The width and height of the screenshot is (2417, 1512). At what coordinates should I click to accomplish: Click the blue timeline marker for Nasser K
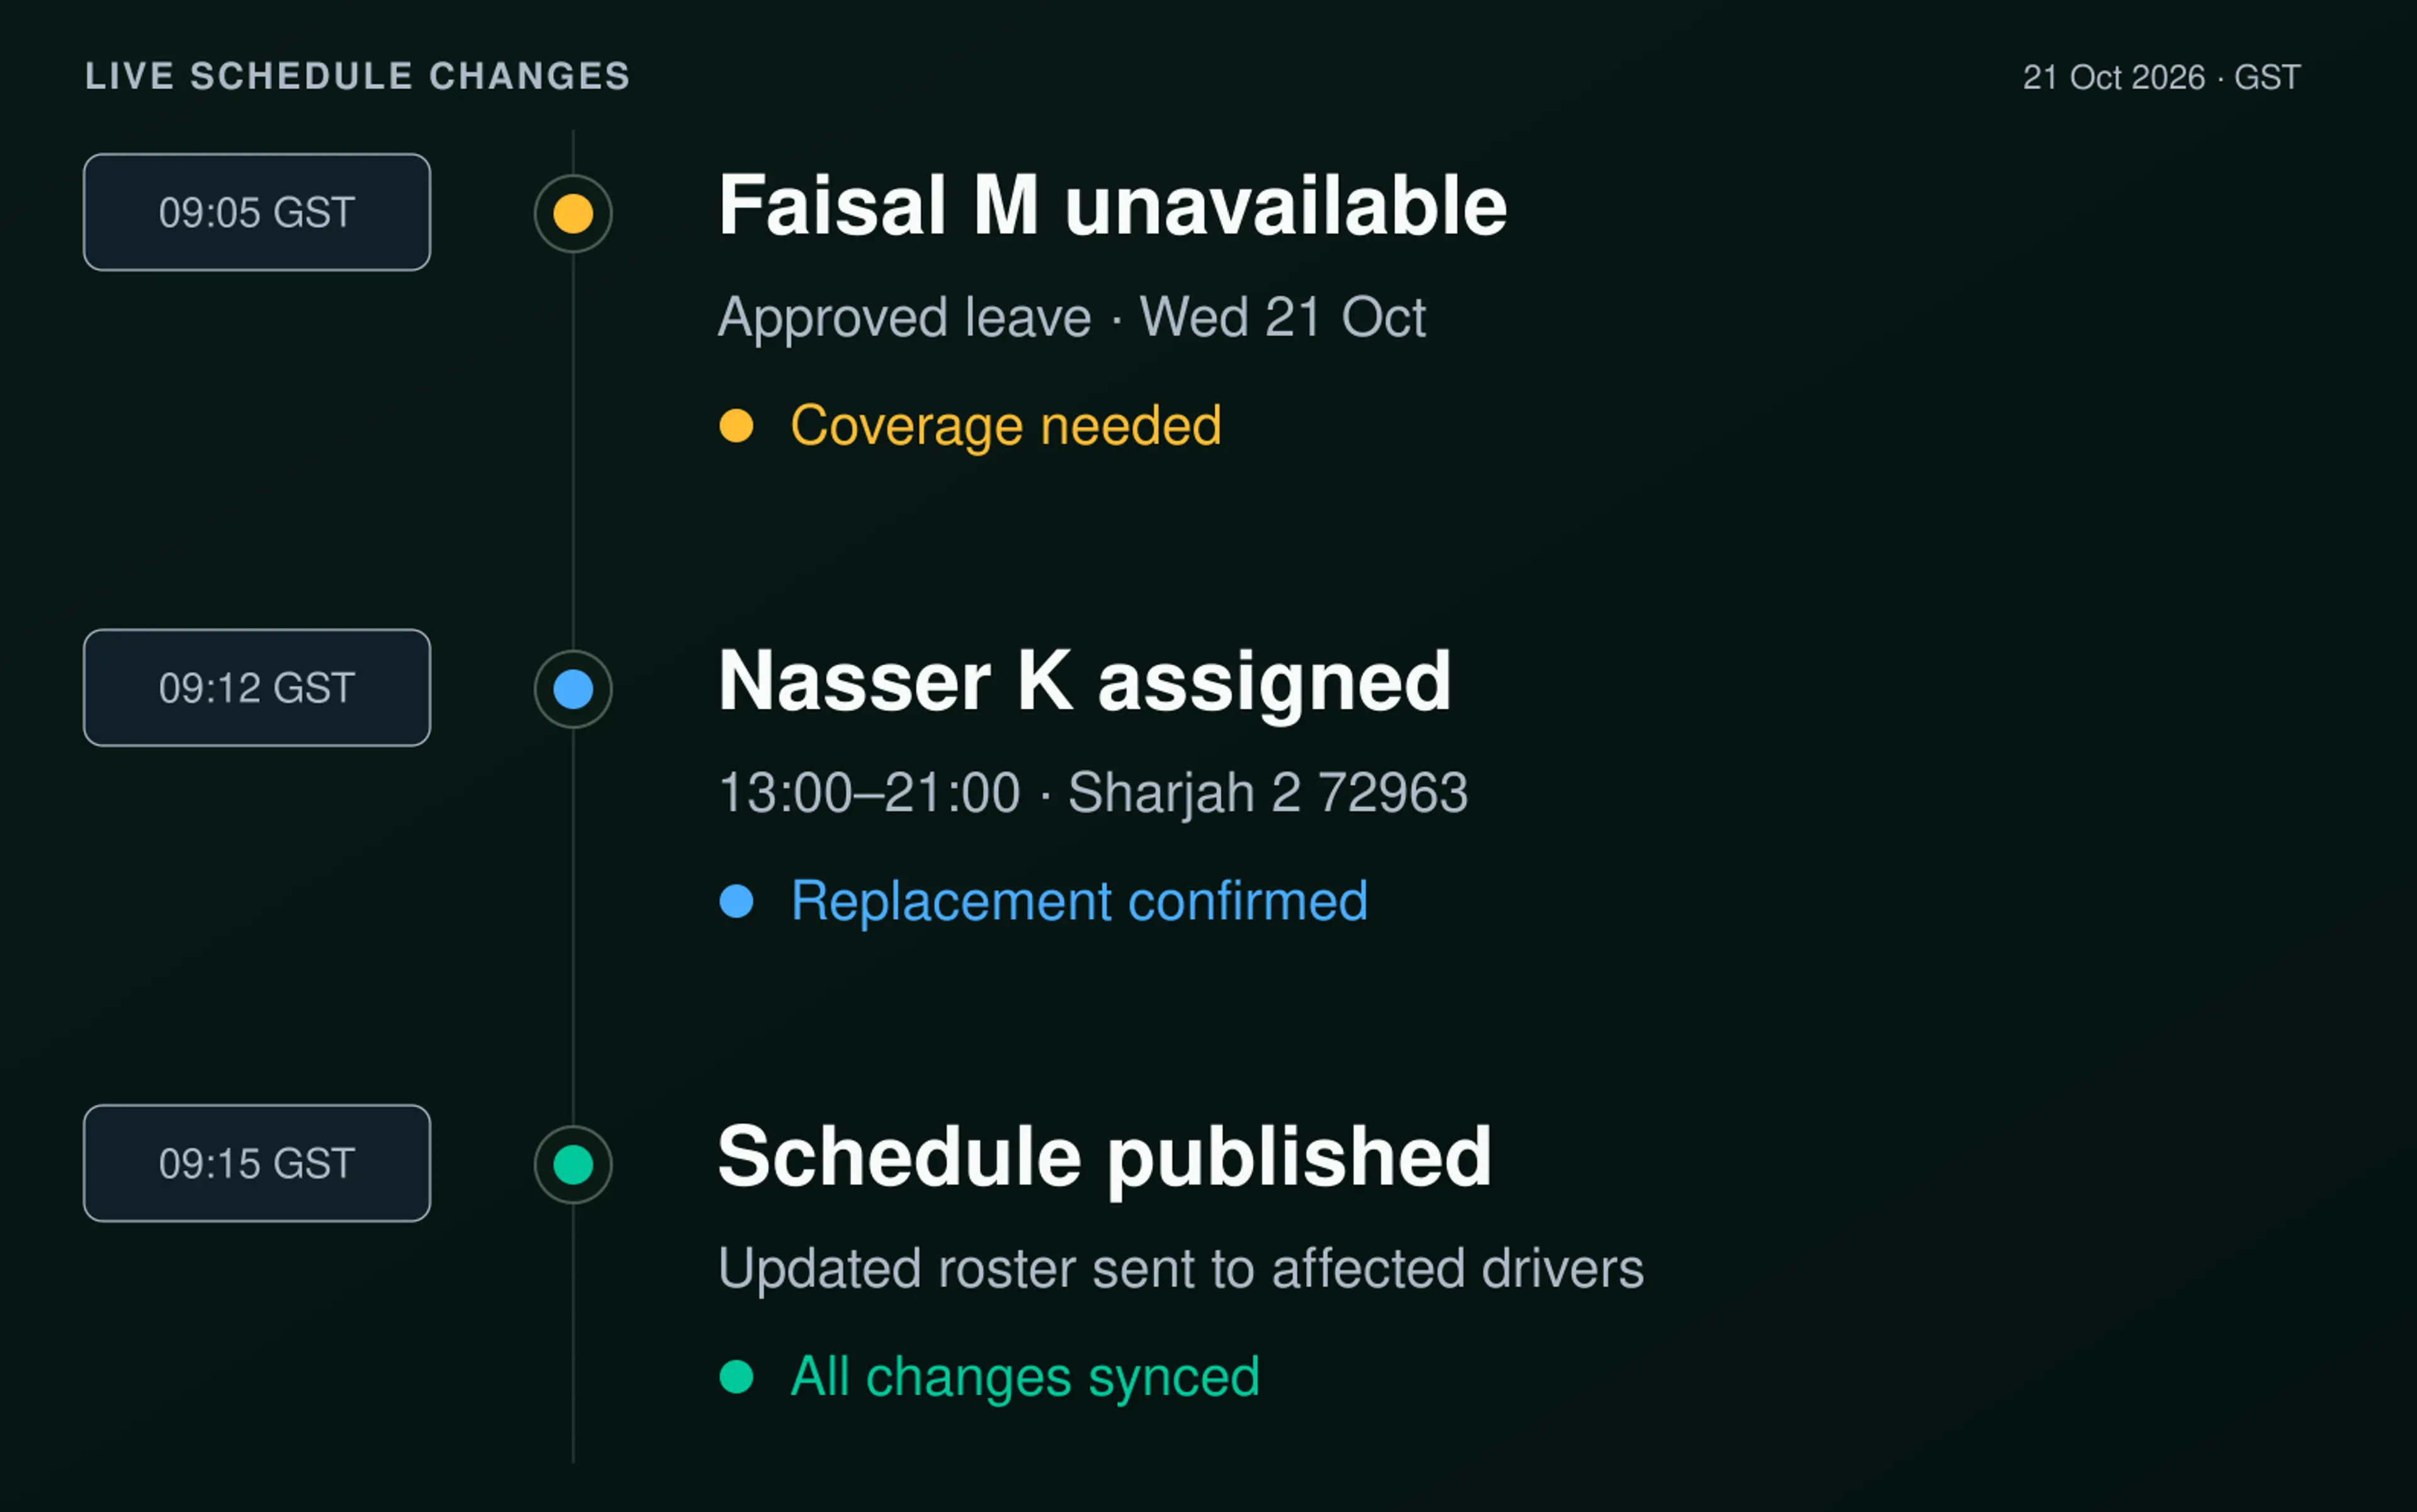(573, 689)
